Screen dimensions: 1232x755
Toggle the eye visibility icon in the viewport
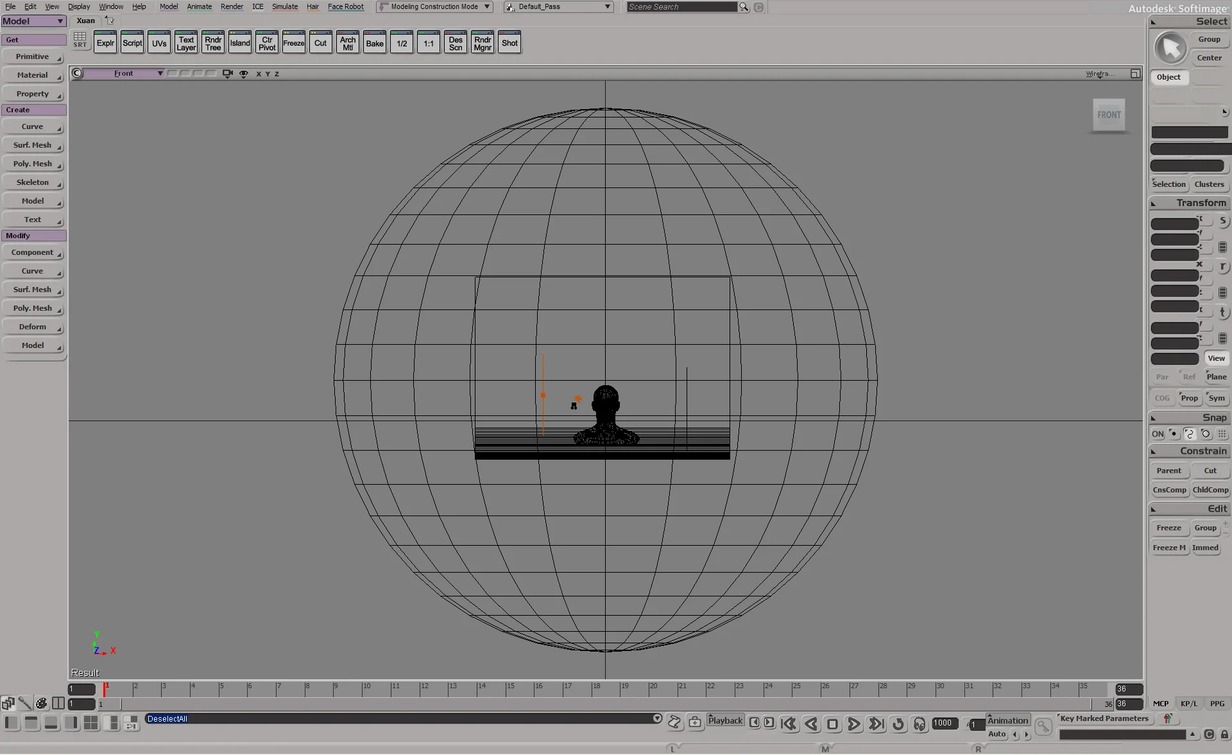[244, 74]
